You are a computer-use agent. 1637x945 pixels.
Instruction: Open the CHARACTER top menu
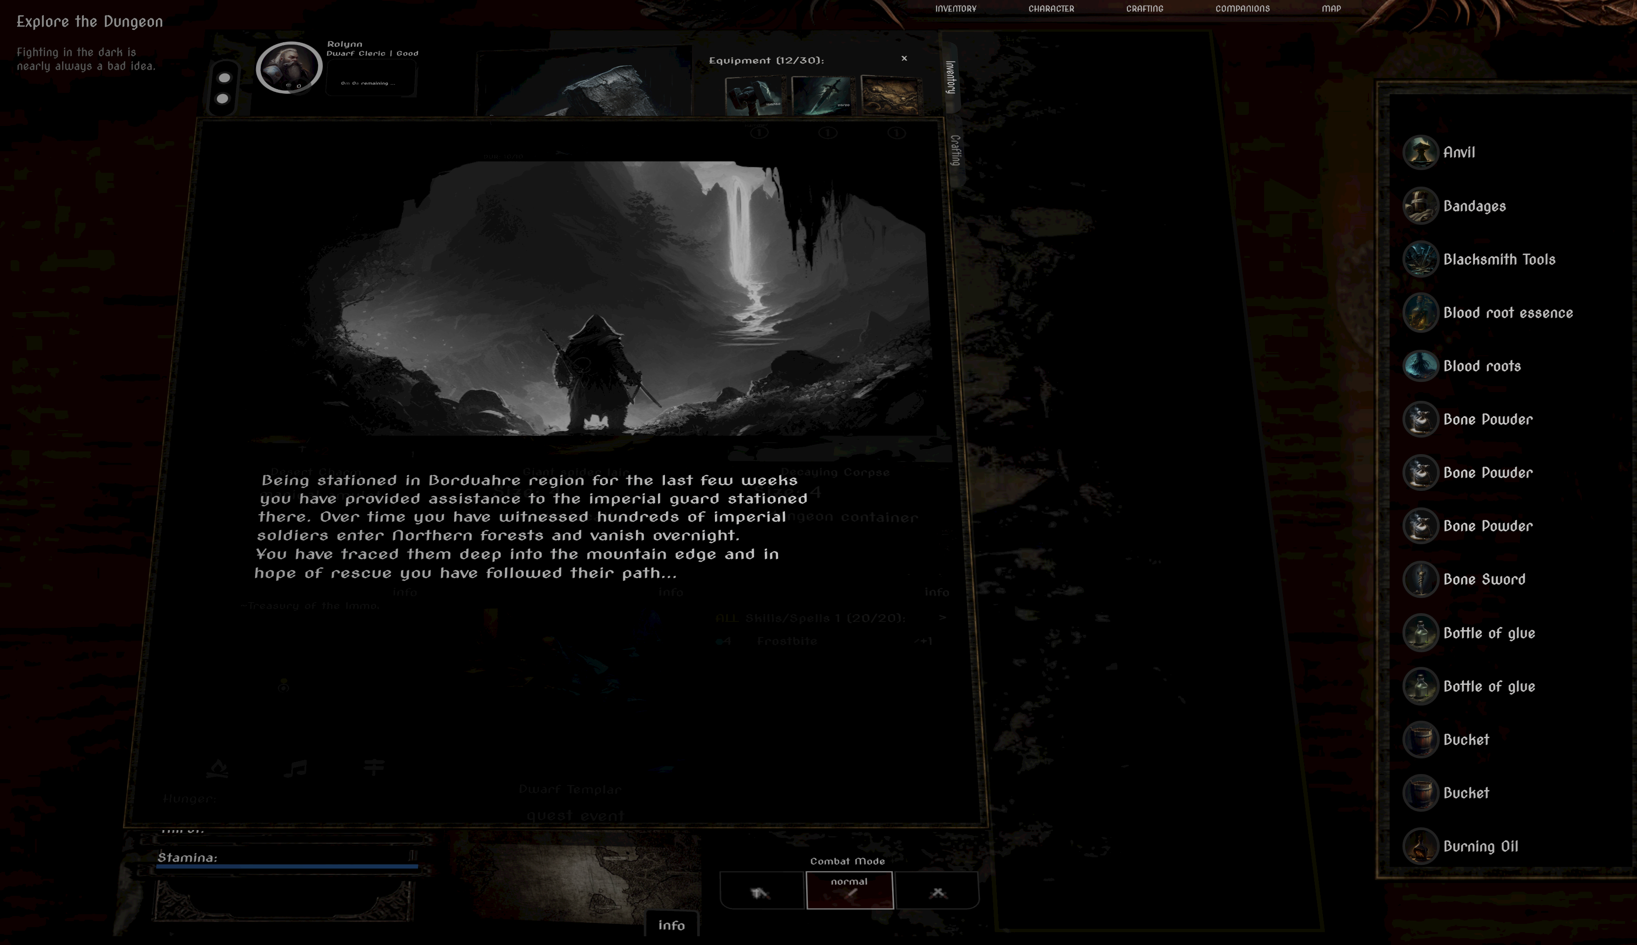(1051, 8)
